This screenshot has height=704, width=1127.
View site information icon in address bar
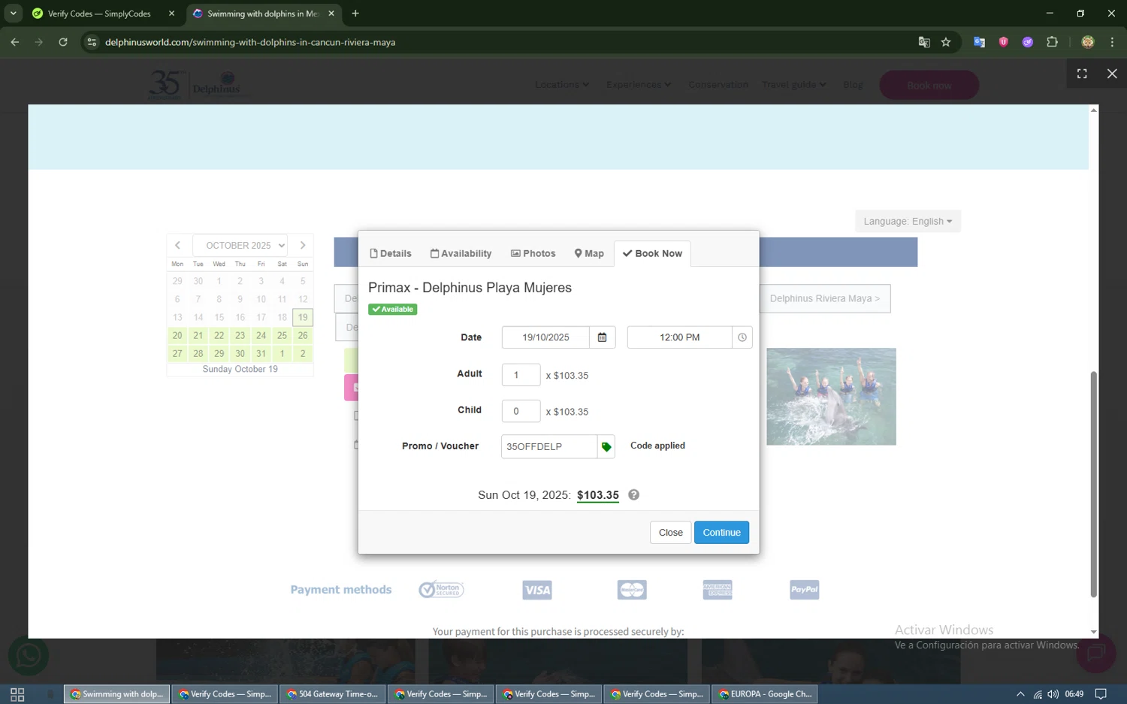pyautogui.click(x=92, y=42)
